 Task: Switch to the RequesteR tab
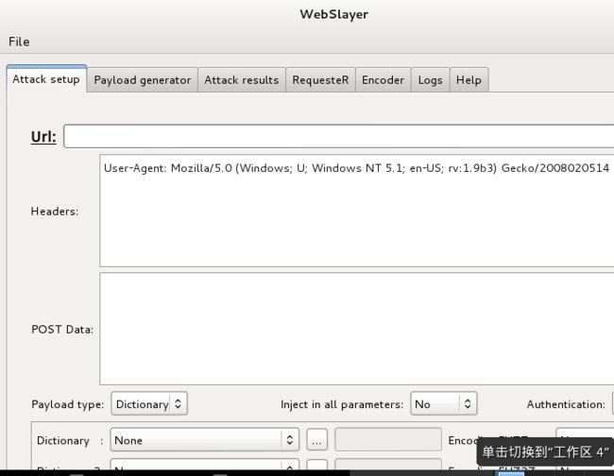tap(320, 80)
